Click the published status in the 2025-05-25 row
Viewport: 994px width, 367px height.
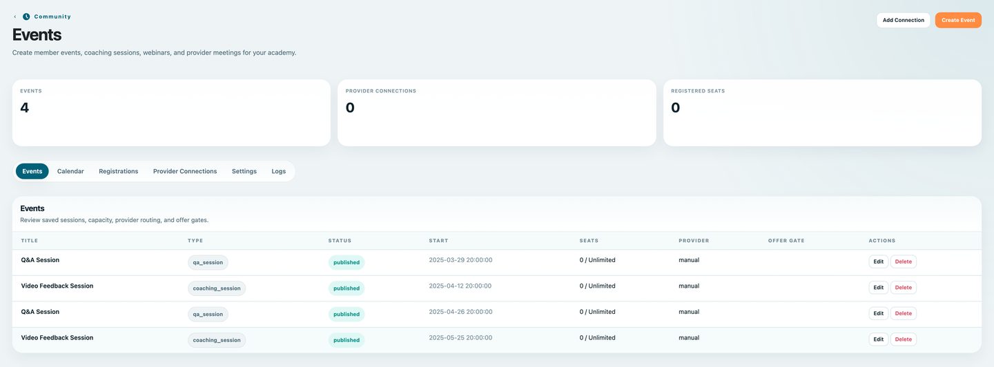pyautogui.click(x=347, y=340)
